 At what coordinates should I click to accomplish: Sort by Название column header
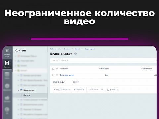tap(64, 69)
